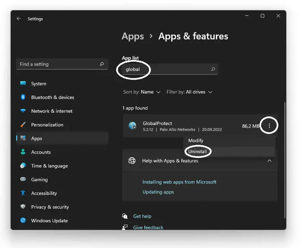Click the Get help link

point(142,216)
